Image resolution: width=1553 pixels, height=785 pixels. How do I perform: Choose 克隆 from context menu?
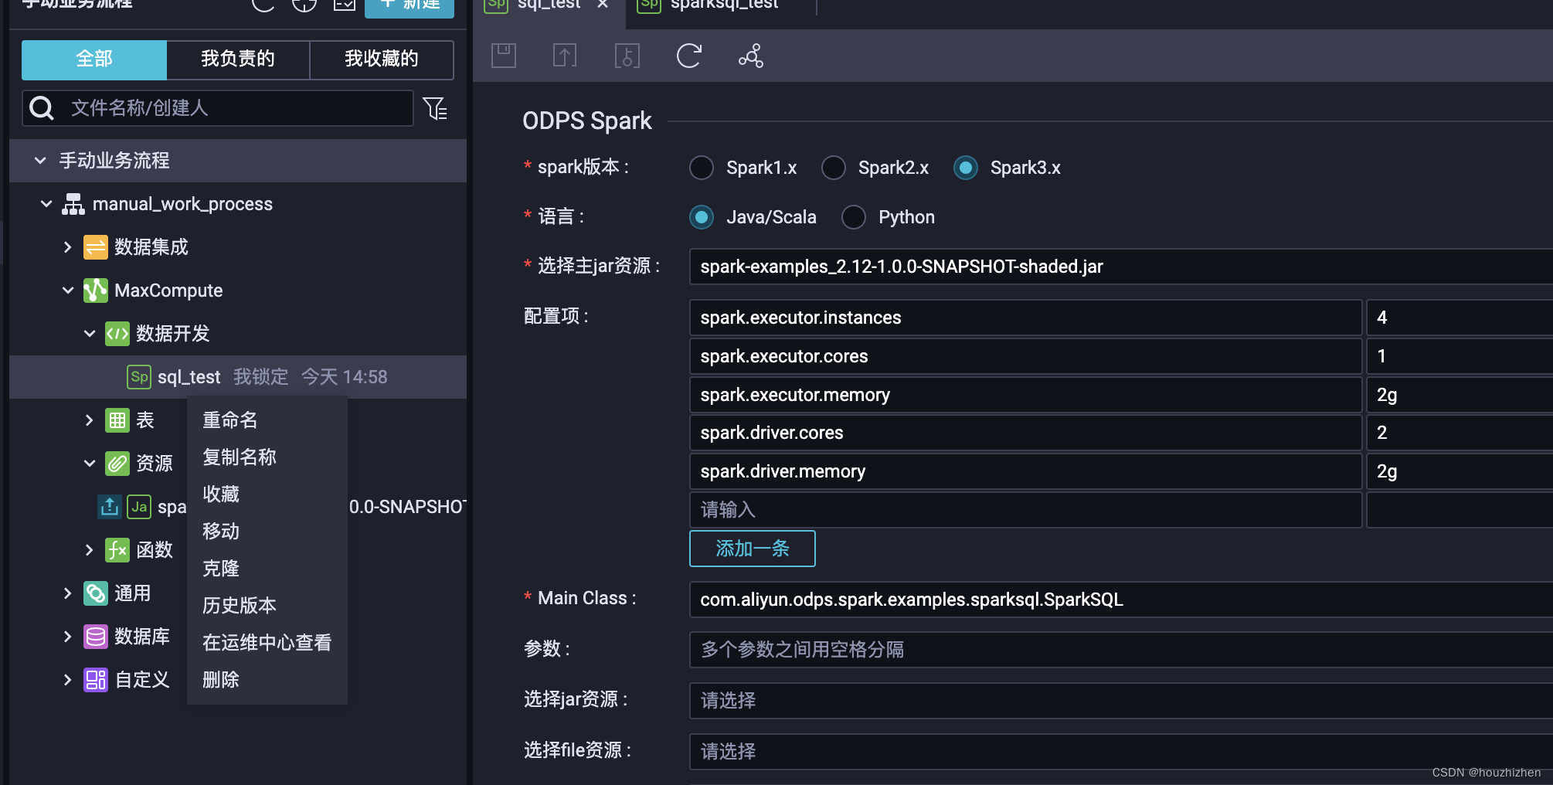267,569
